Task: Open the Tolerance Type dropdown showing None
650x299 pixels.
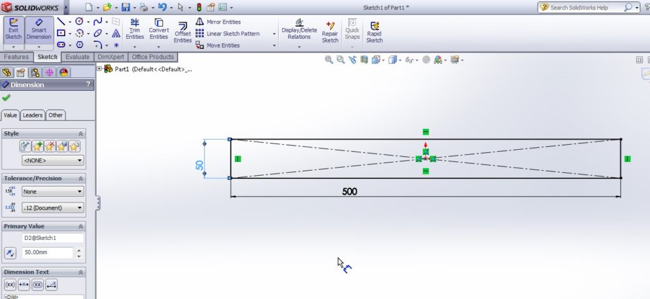Action: (x=53, y=192)
